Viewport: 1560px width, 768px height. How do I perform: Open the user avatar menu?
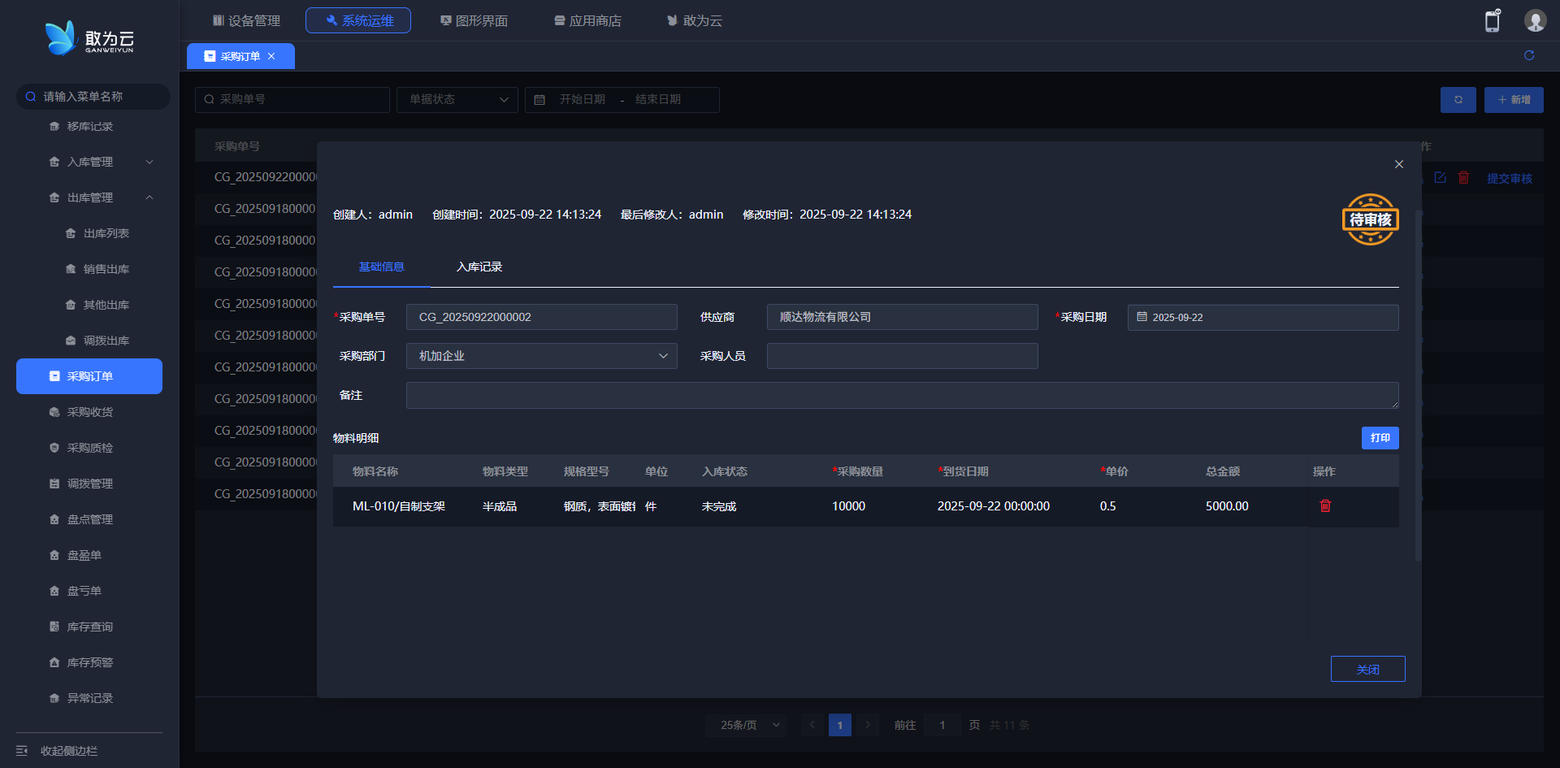(x=1535, y=21)
